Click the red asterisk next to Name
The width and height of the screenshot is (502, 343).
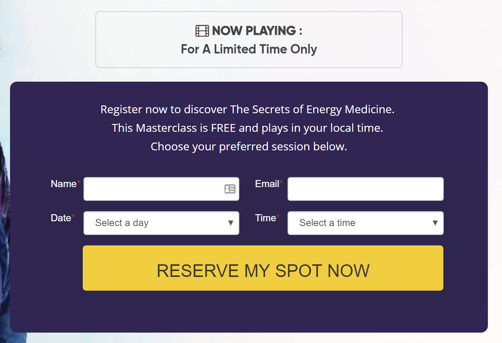click(79, 182)
